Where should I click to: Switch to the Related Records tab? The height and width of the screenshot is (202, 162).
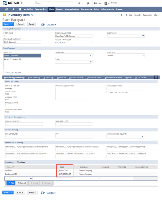[76, 77]
